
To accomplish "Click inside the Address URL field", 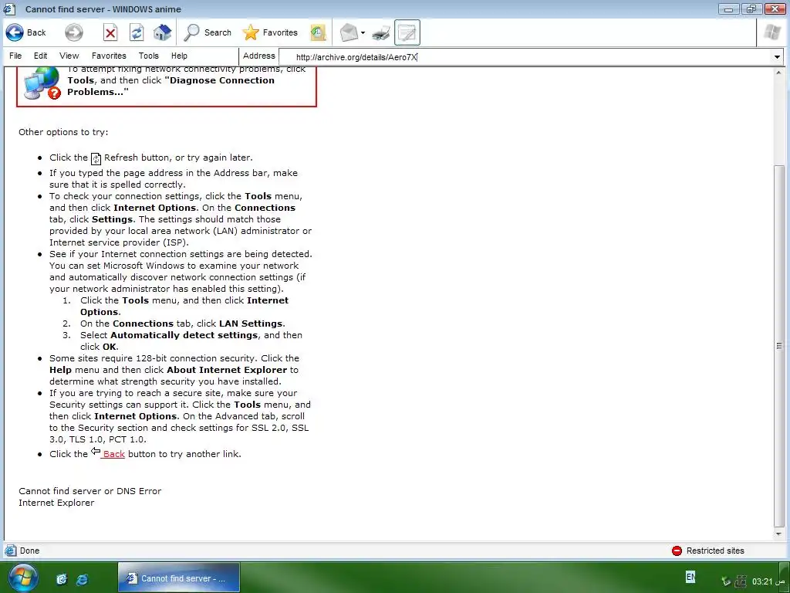I will [525, 57].
